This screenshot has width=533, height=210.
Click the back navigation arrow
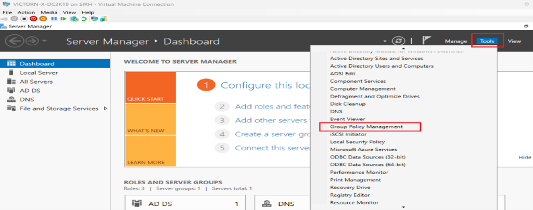[14, 41]
